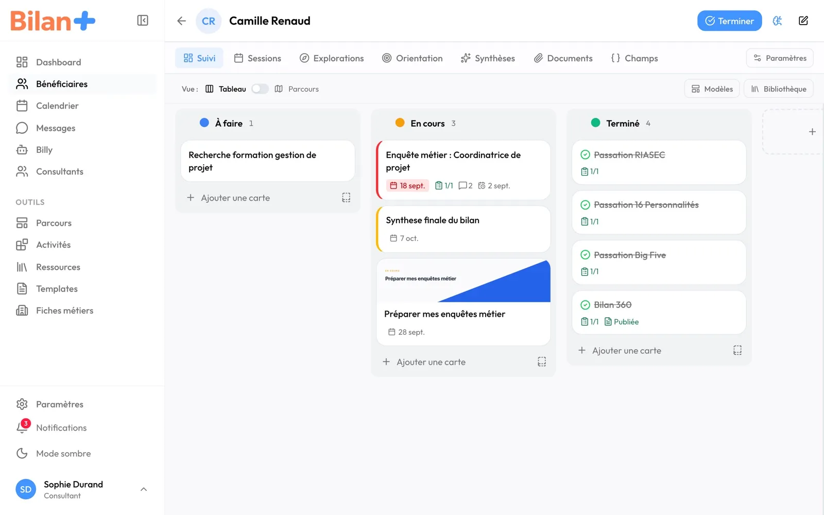
Task: Click template icon in Terminé column
Action: (x=737, y=350)
